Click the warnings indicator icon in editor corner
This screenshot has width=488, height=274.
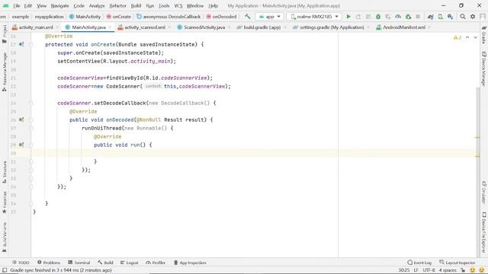tap(457, 37)
